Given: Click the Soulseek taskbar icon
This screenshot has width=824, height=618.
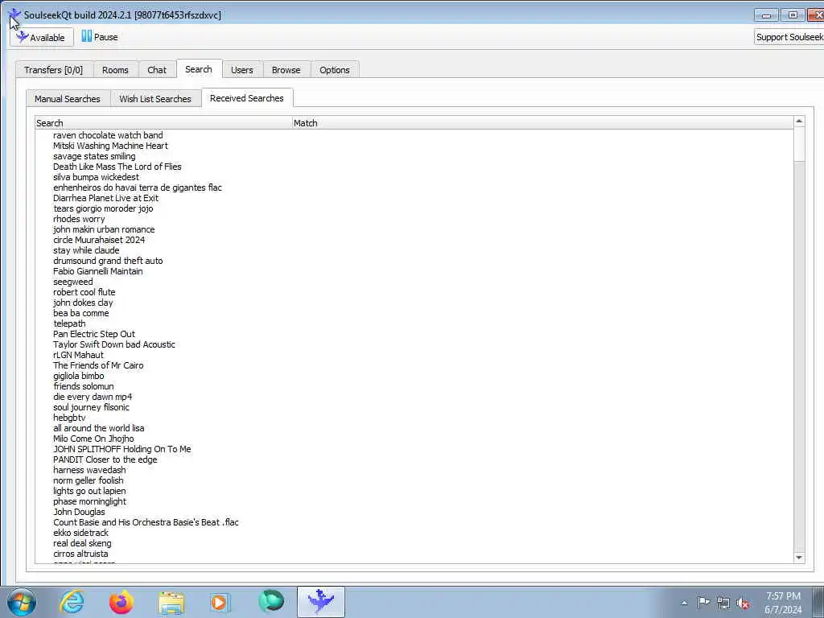Looking at the screenshot, I should tap(320, 602).
